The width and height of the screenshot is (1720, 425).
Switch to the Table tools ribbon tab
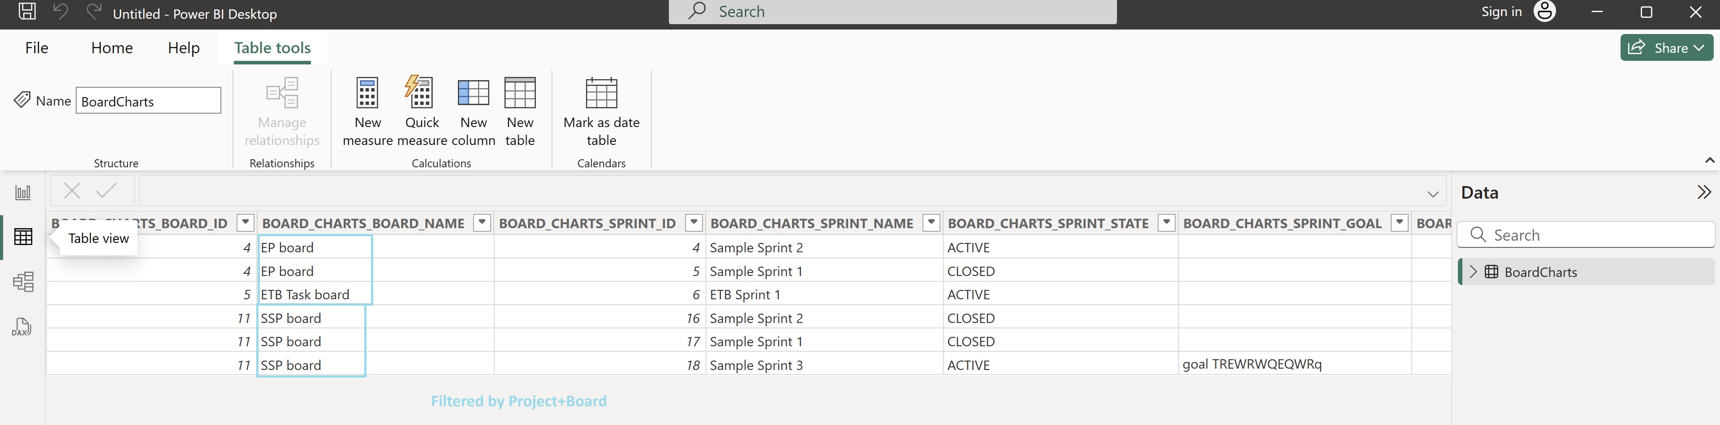pos(272,47)
